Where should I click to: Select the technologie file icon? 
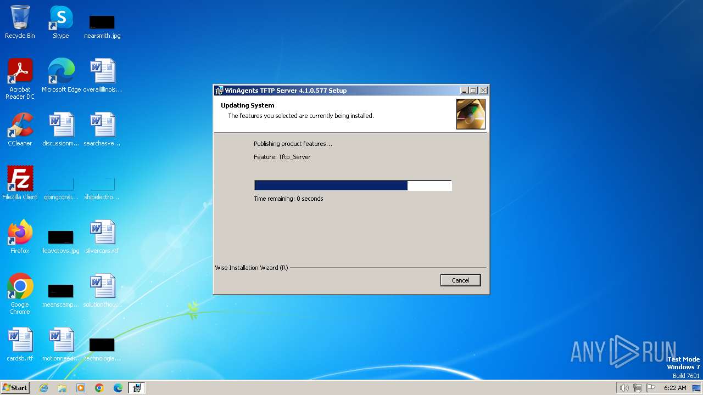click(102, 349)
